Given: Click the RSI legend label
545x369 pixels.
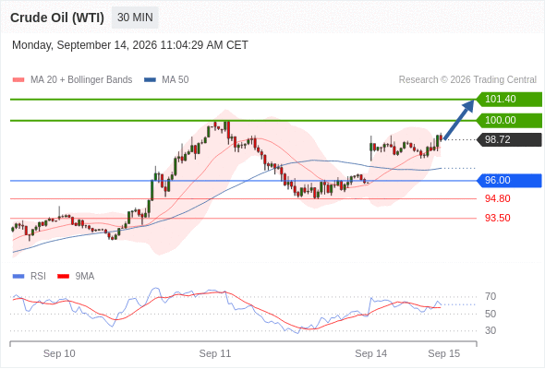Looking at the screenshot, I should 38,277.
